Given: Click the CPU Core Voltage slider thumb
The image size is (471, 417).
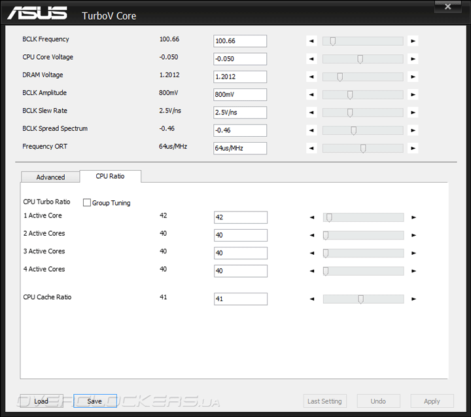Looking at the screenshot, I should tap(360, 59).
